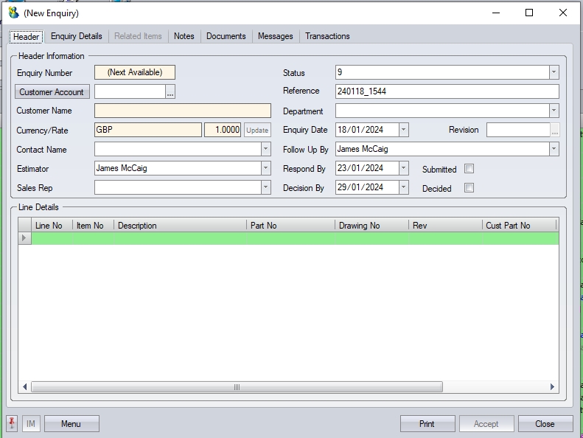Click the scrollbar right arrow
The width and height of the screenshot is (583, 438).
coord(553,387)
